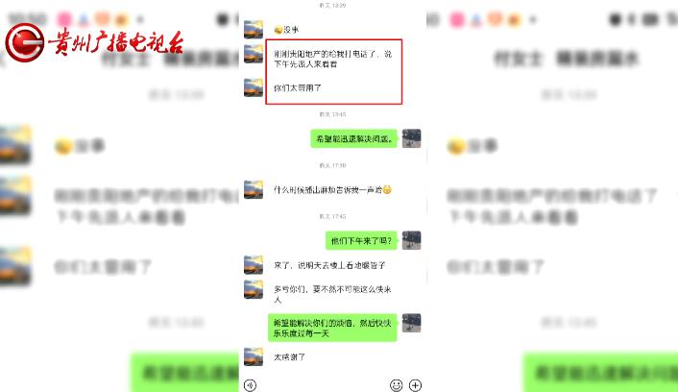Select the 没事 message with the emoji
Screen dimensions: 678x392
(286, 30)
